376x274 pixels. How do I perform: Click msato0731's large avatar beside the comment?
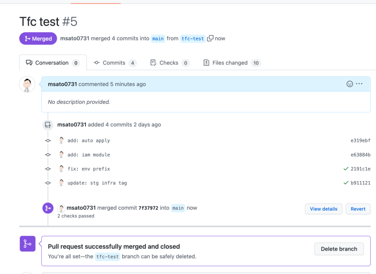point(27,85)
